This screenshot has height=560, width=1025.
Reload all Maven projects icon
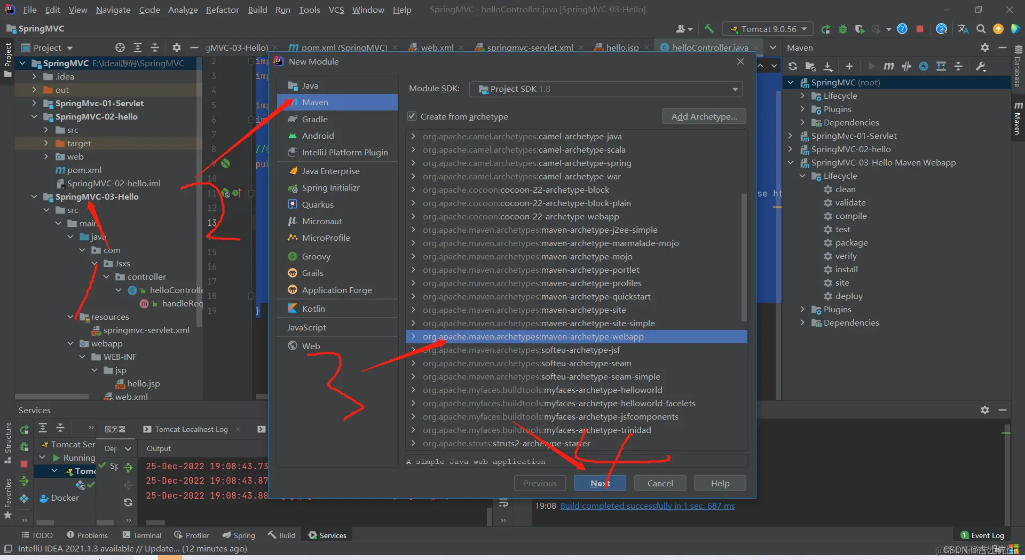(793, 66)
